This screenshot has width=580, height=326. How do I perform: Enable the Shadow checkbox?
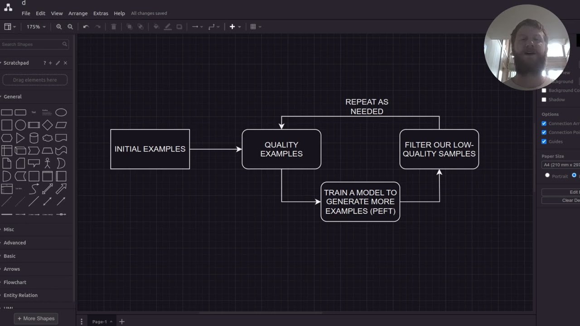(544, 100)
